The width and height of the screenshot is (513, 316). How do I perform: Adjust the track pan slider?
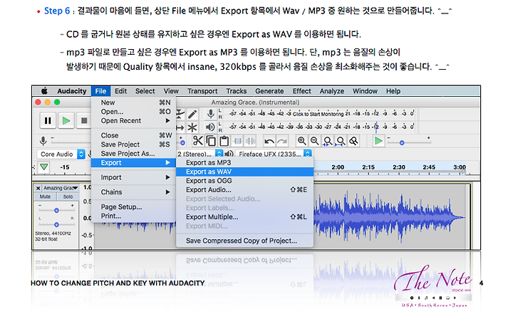tap(56, 224)
